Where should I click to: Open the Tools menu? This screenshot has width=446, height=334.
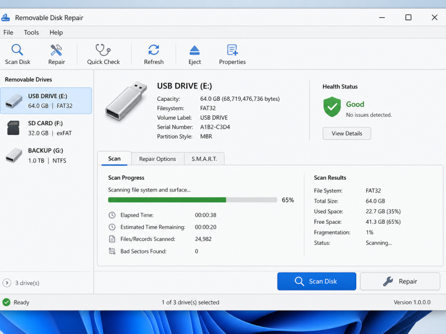point(31,32)
